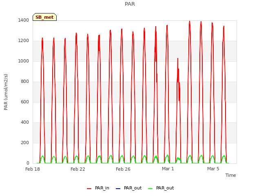Screen dimensions: 261x196
Task: Click the 400 y-axis tick label
Action: point(25,122)
